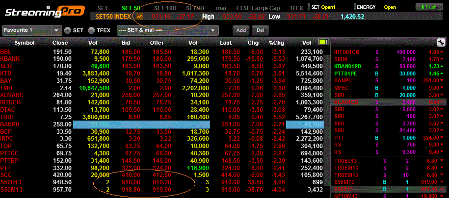Select DTAC symbol in watchlist

click(x=8, y=110)
